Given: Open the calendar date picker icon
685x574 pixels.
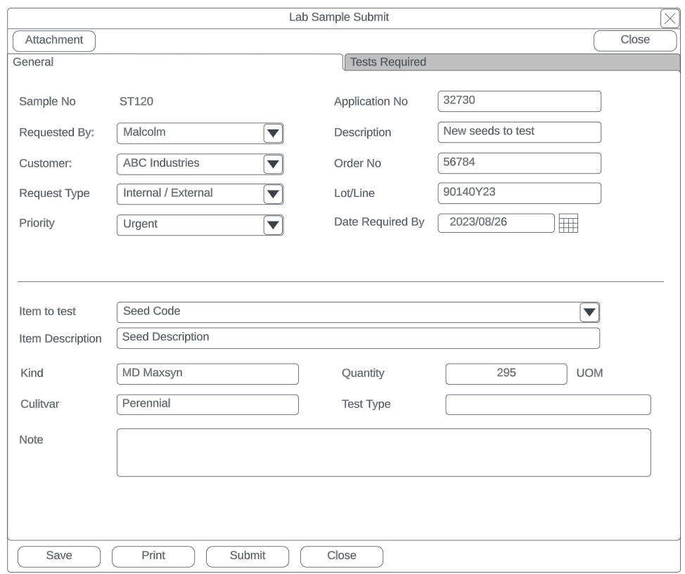Looking at the screenshot, I should click(568, 224).
